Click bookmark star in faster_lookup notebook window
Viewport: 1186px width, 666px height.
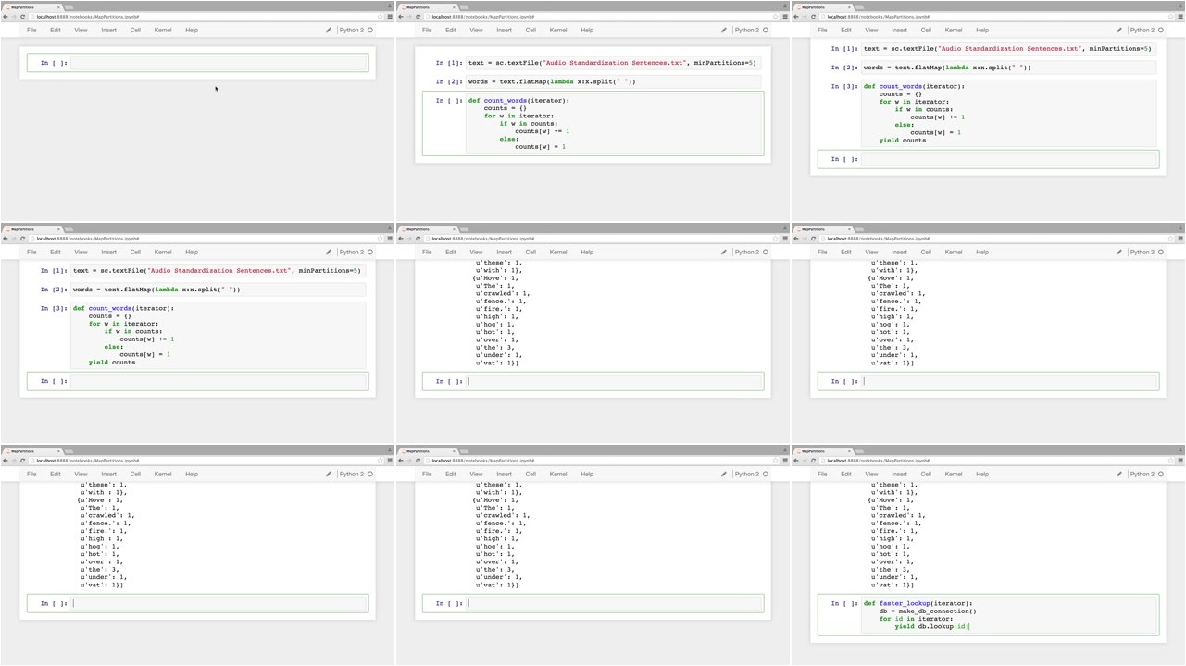1170,461
